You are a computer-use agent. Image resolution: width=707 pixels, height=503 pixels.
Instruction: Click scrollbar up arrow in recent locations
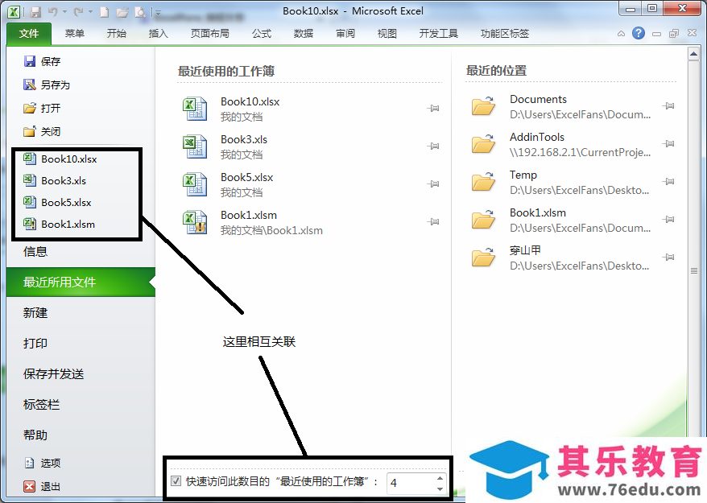point(694,54)
